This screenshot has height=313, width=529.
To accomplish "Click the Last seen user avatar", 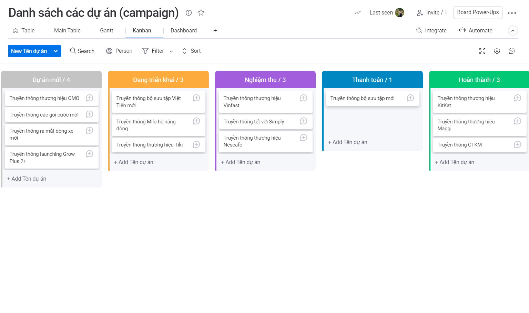I will 399,12.
